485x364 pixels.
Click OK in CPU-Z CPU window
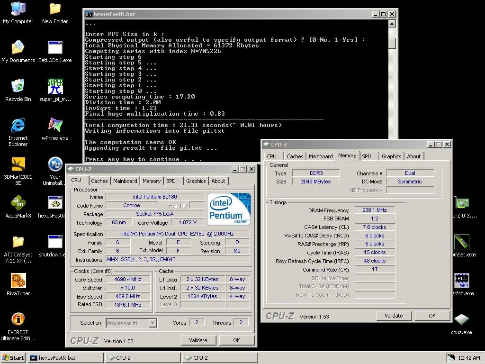pyautogui.click(x=237, y=340)
